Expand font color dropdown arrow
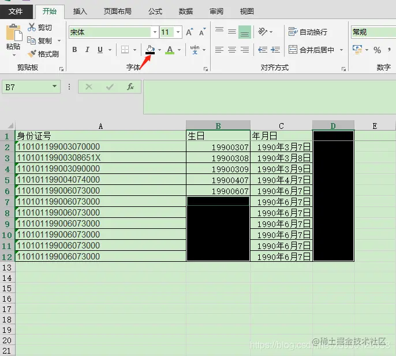The image size is (396, 356). tap(180, 50)
